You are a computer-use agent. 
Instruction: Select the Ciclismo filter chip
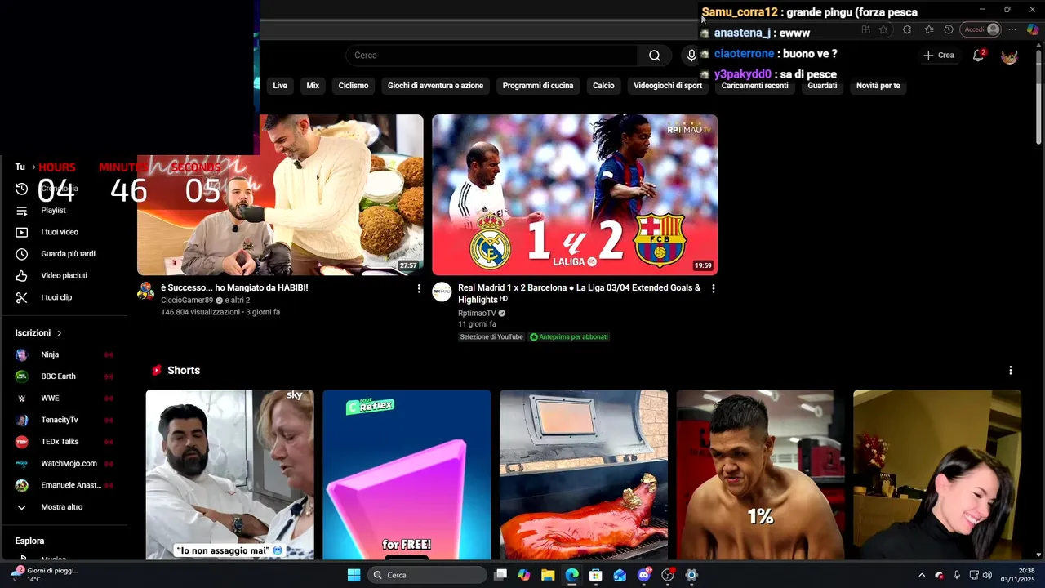354,86
